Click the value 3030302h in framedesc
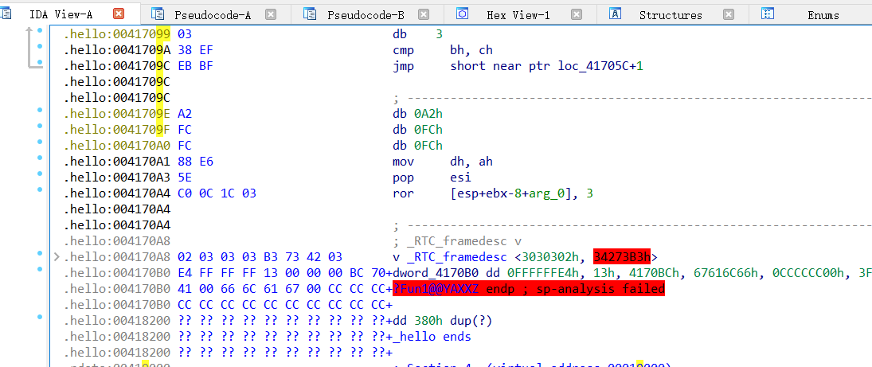 [x=552, y=257]
